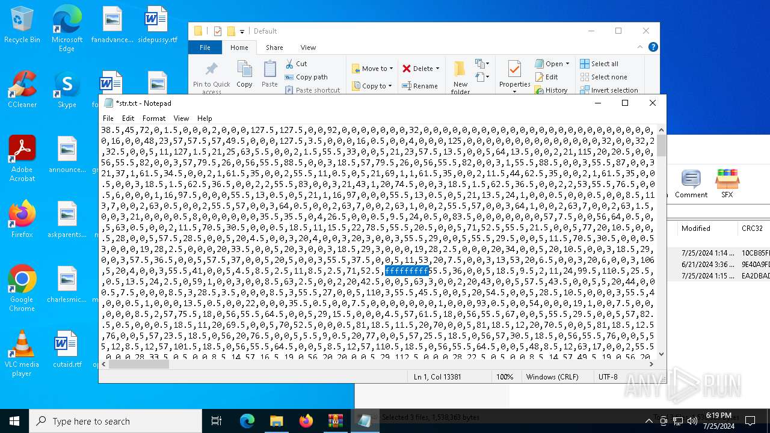
Task: Click the WinRAR Comment icon
Action: click(x=691, y=179)
